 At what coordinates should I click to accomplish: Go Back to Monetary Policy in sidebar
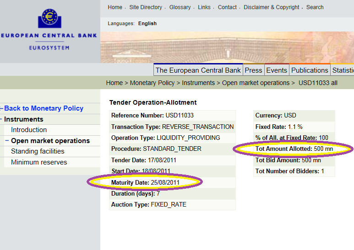point(44,108)
